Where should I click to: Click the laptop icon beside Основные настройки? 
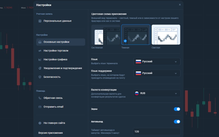[40, 42]
